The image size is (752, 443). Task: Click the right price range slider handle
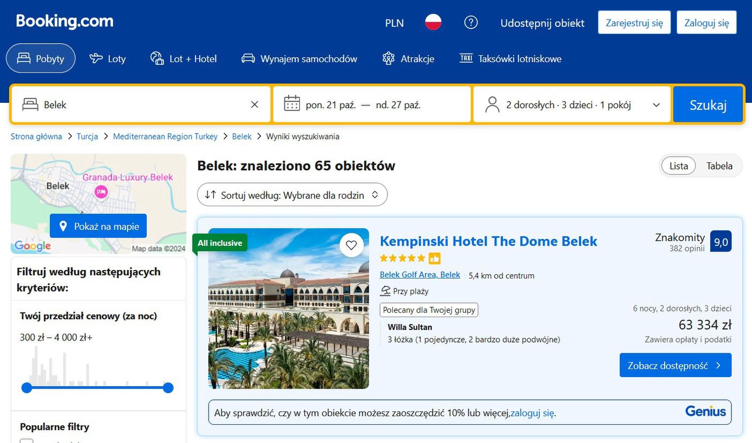168,388
